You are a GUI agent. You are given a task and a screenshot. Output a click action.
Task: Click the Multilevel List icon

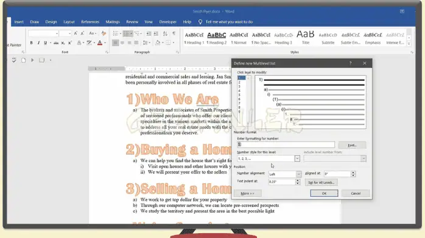coord(137,33)
